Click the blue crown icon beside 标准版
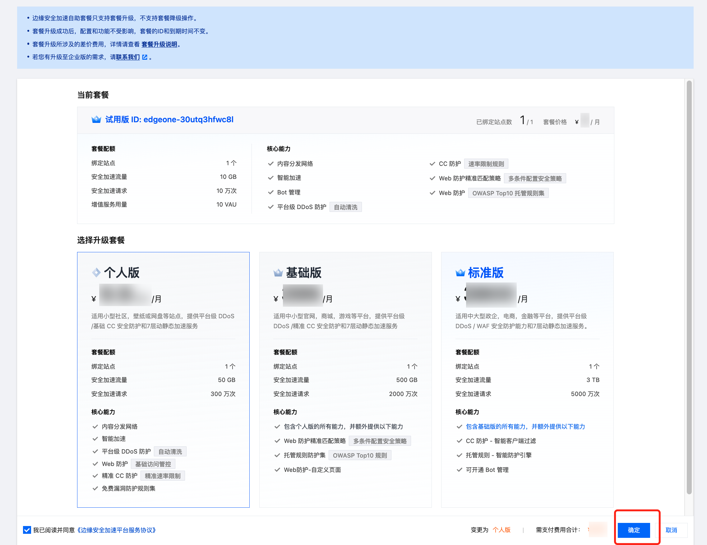The height and width of the screenshot is (545, 707). (460, 273)
